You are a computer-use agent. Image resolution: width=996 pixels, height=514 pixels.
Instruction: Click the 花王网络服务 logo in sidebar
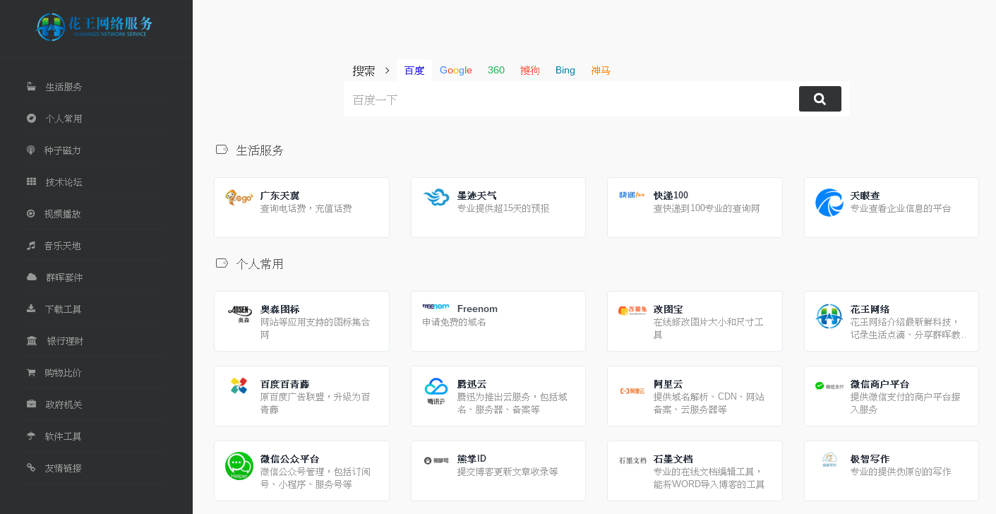pos(95,27)
